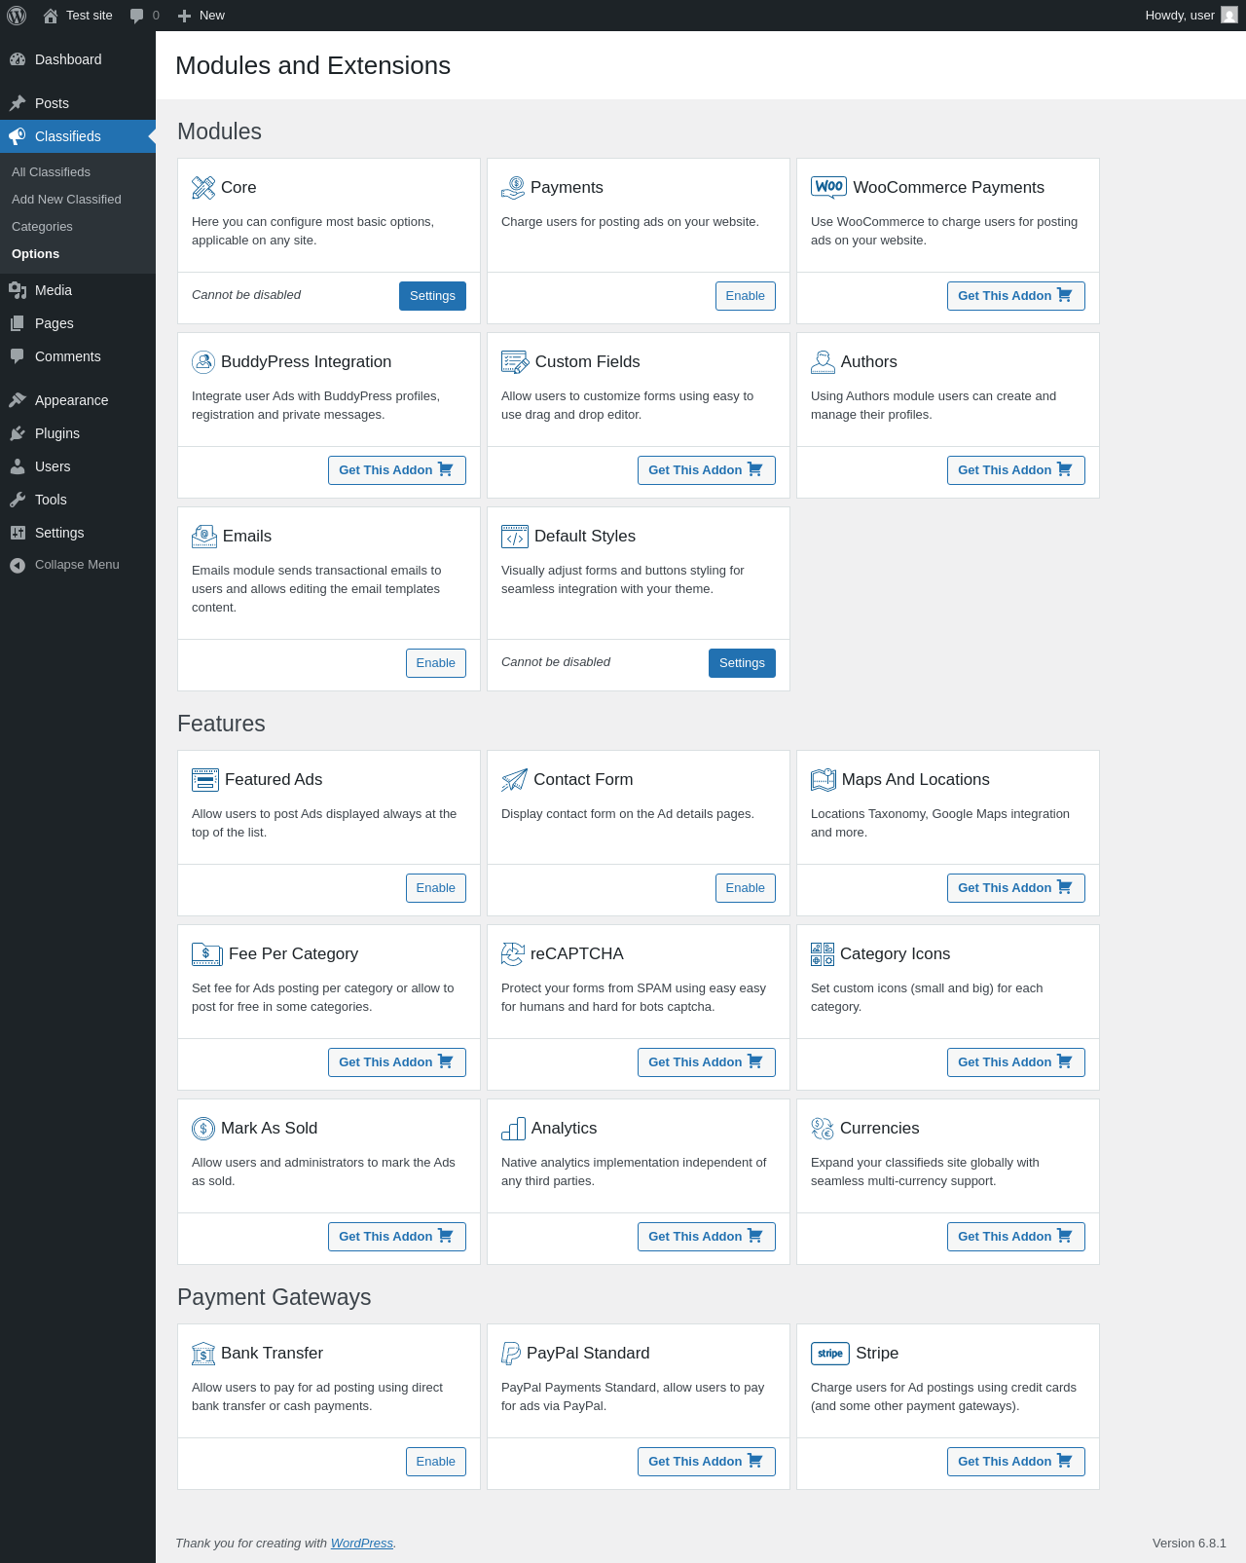Click the Analytics bar chart icon
This screenshot has height=1563, width=1246.
pos(513,1128)
